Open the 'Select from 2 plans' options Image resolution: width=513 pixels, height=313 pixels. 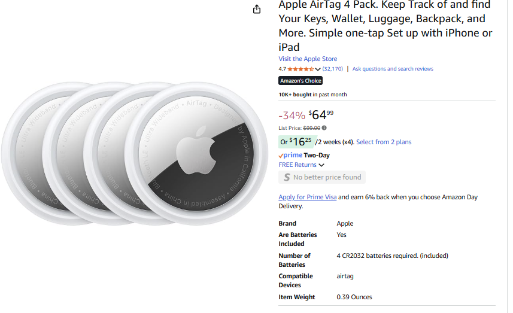point(384,142)
